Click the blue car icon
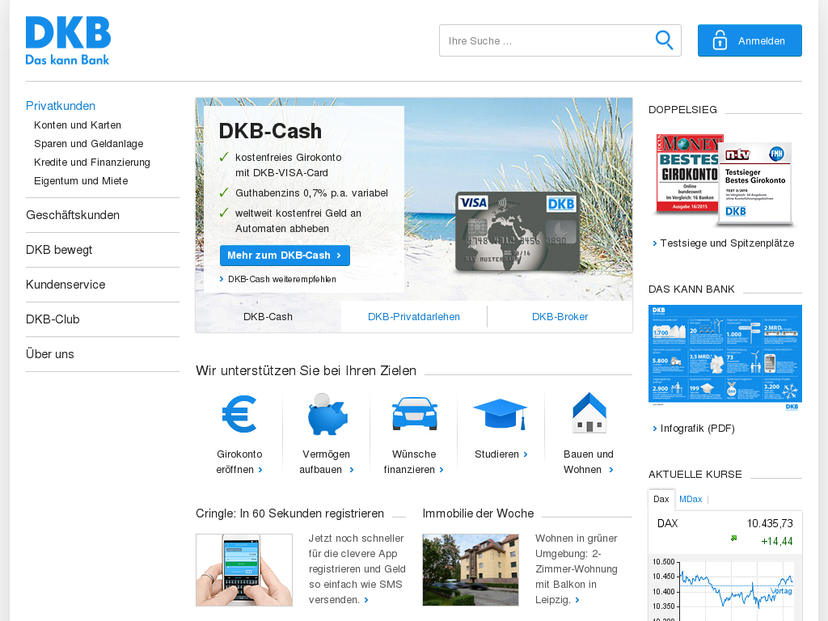 [415, 413]
